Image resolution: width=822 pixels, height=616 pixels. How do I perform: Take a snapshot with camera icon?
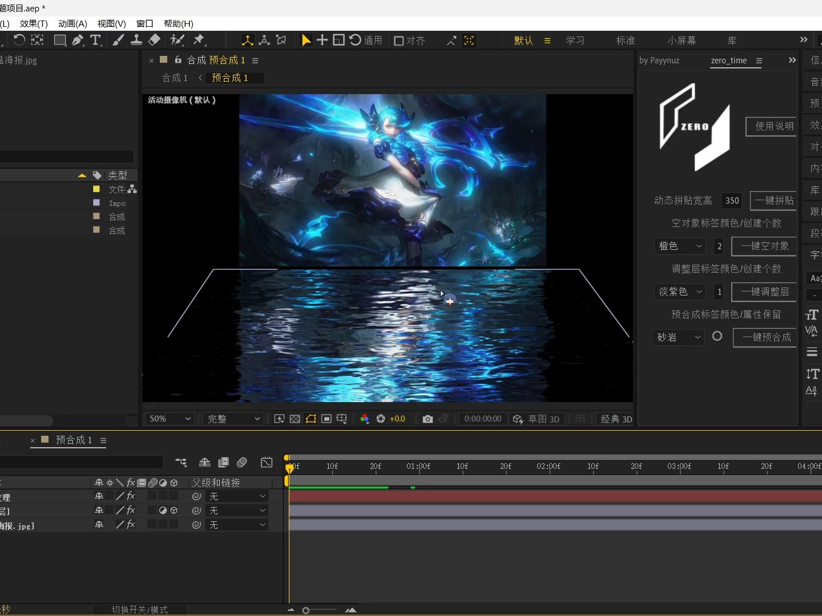(428, 419)
